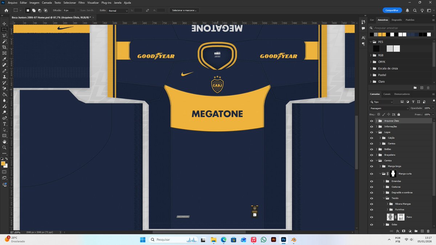Screen dimensions: 436x245
Task: Open the Camada menu
Action: pyautogui.click(x=47, y=3)
